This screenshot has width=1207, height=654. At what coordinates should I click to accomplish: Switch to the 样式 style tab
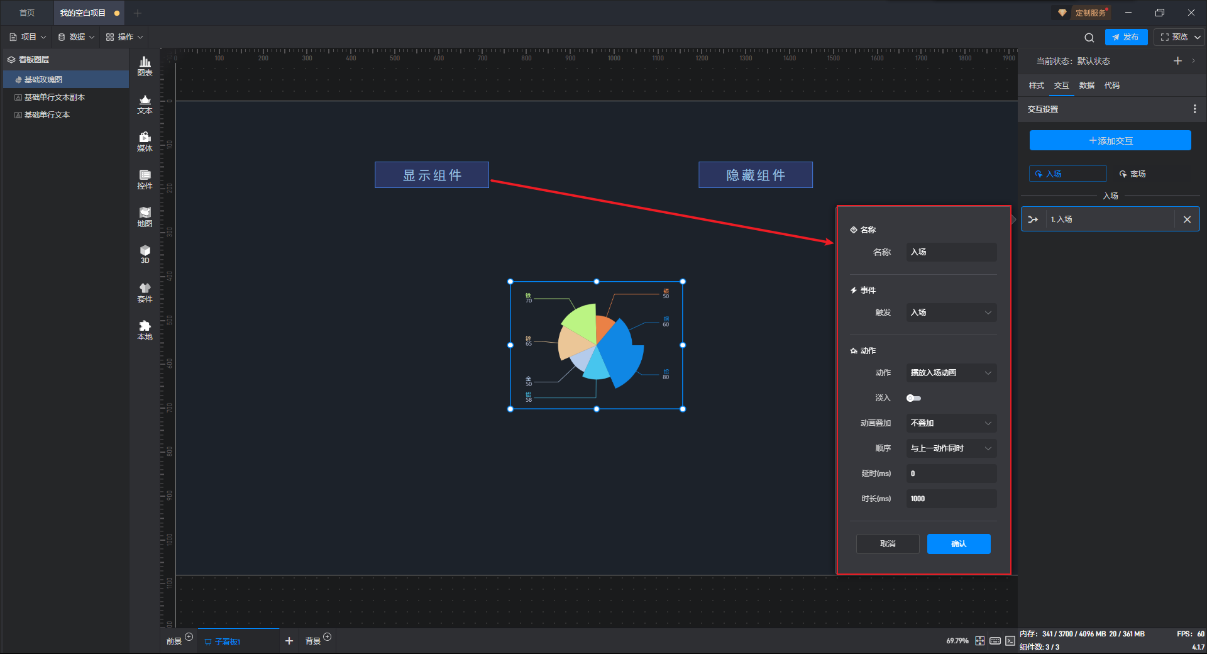tap(1036, 86)
